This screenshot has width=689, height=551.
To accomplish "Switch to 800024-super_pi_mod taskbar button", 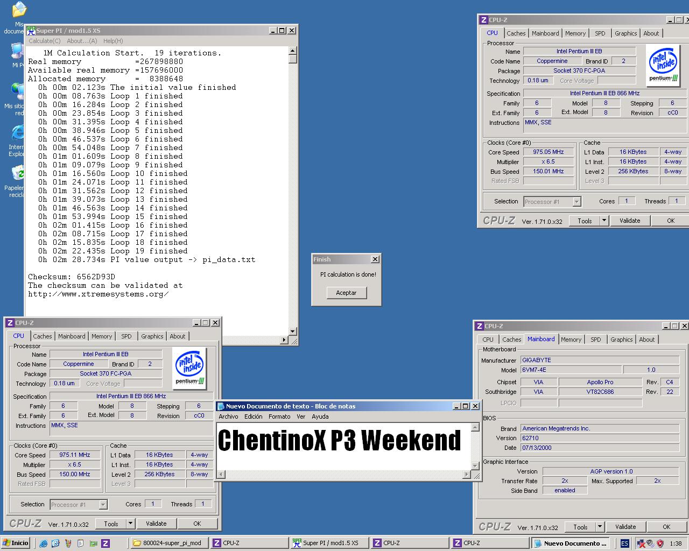I will [169, 543].
